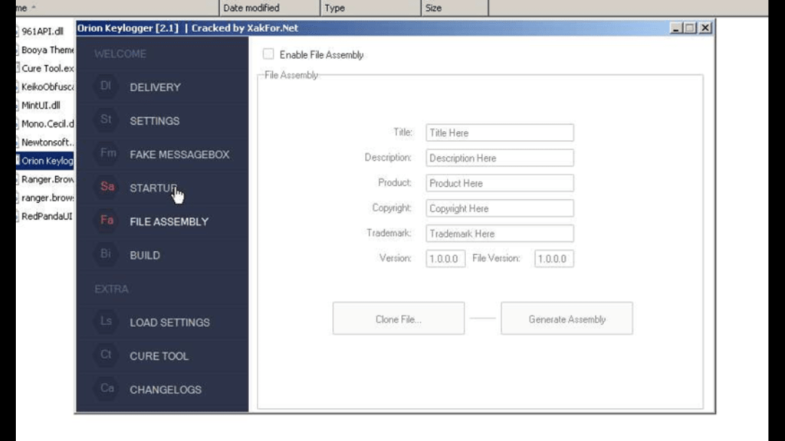The width and height of the screenshot is (785, 441).
Task: Maximize the Orion Keylogger window
Action: click(x=690, y=28)
